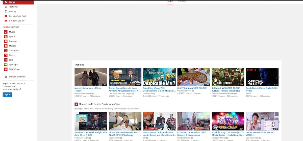This screenshot has height=141, width=303.
Task: Select Gaming label in sidebar
Action: coord(13,41)
